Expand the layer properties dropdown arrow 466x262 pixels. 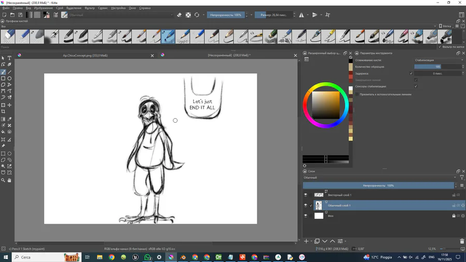click(345, 241)
